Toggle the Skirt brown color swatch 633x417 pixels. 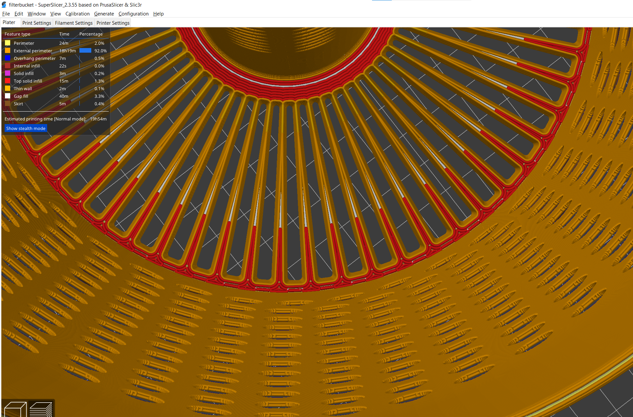click(x=8, y=104)
